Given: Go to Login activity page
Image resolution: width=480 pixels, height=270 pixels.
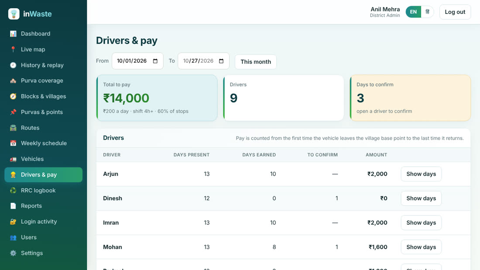Looking at the screenshot, I should point(44,222).
